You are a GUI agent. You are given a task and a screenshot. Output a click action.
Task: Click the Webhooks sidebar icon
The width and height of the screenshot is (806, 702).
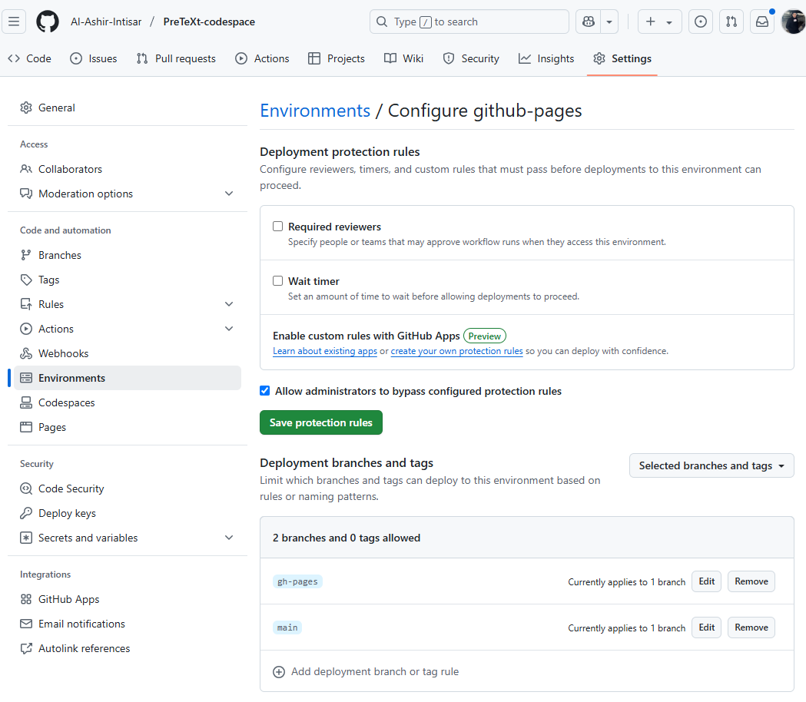pos(25,353)
